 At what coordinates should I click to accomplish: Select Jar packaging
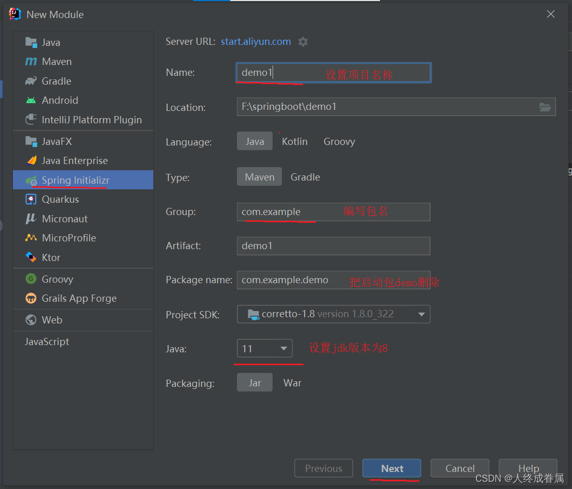point(255,383)
